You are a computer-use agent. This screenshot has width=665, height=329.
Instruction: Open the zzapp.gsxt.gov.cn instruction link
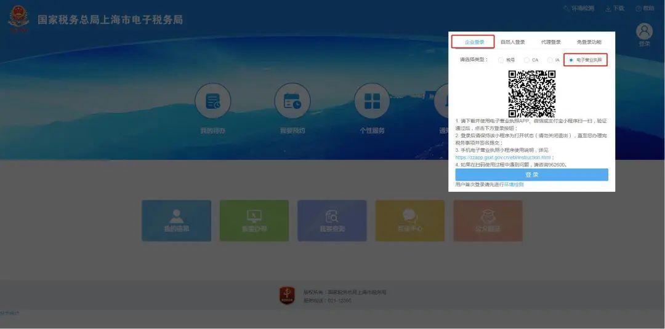pyautogui.click(x=503, y=157)
